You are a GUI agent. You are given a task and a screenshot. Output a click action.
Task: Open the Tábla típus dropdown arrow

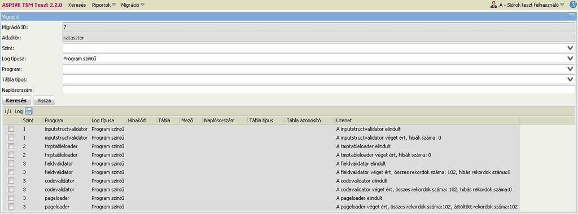point(571,79)
